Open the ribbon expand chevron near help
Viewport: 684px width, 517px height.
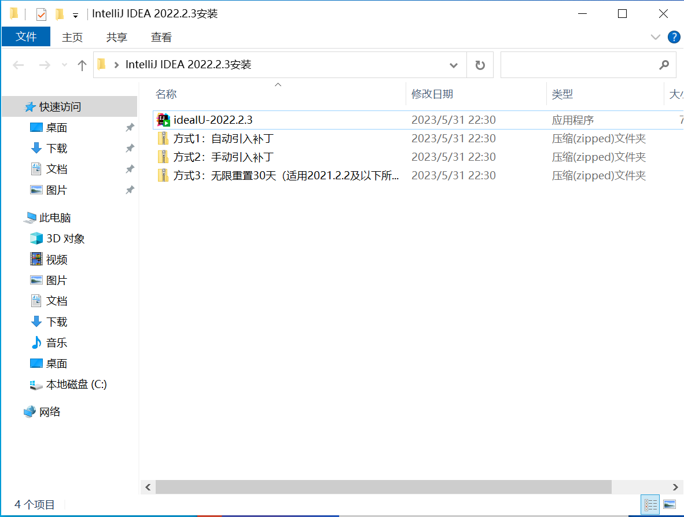pos(655,37)
